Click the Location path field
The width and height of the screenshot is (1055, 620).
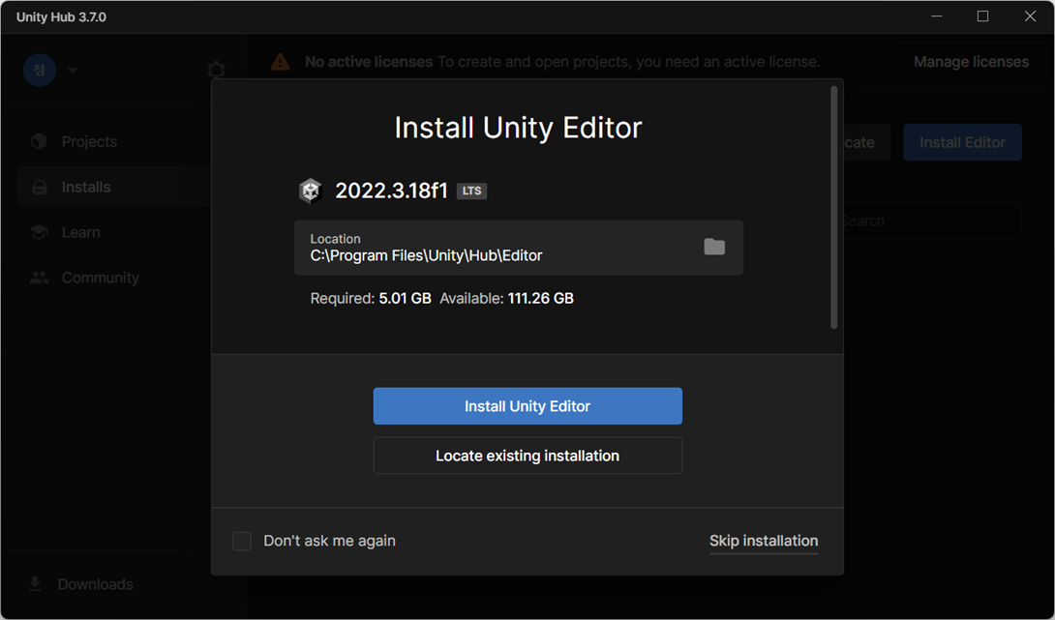click(x=519, y=248)
